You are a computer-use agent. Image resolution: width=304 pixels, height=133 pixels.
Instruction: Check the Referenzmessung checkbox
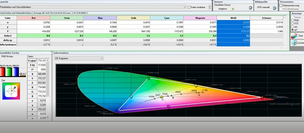(281, 5)
